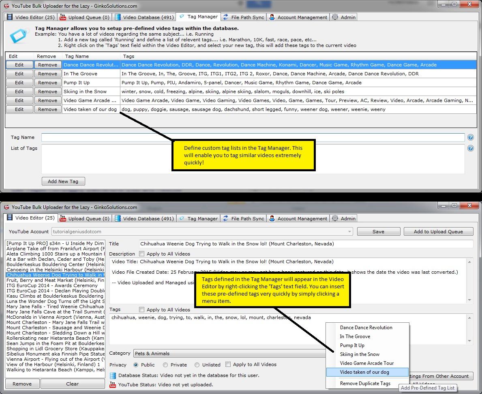This screenshot has width=482, height=394.
Task: Open the Category dropdown showing Pets & Animals
Action: pos(229,354)
